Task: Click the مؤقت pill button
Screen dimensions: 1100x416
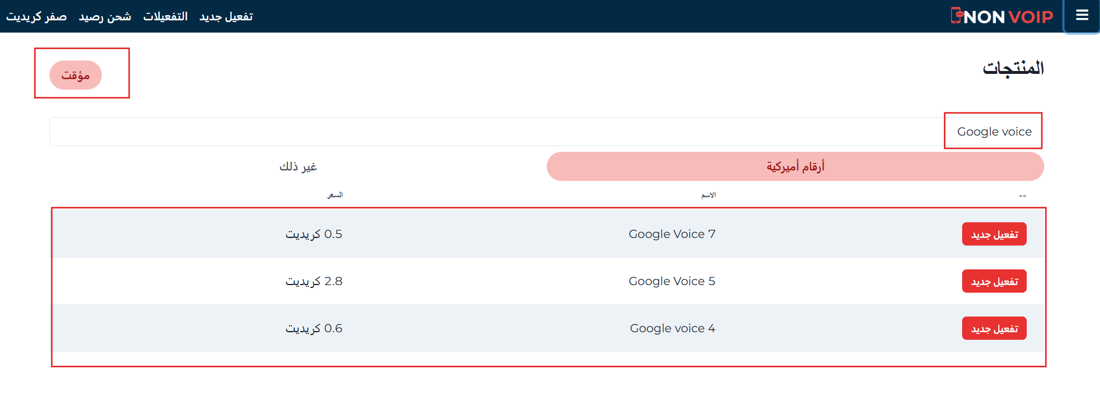Action: 76,75
